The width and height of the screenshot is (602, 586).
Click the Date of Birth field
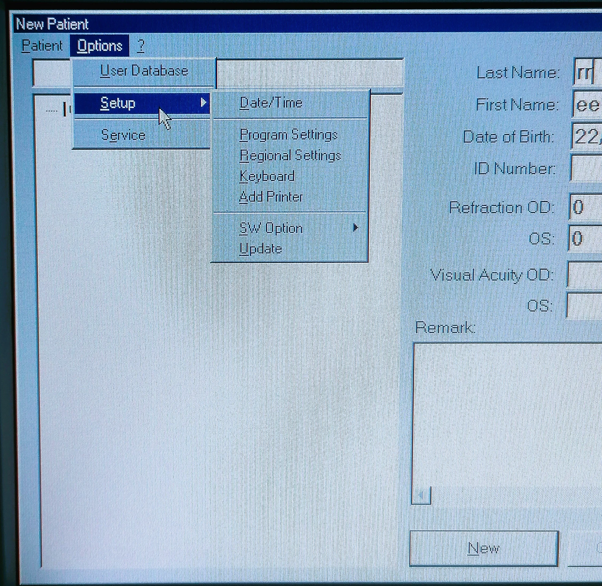click(587, 136)
